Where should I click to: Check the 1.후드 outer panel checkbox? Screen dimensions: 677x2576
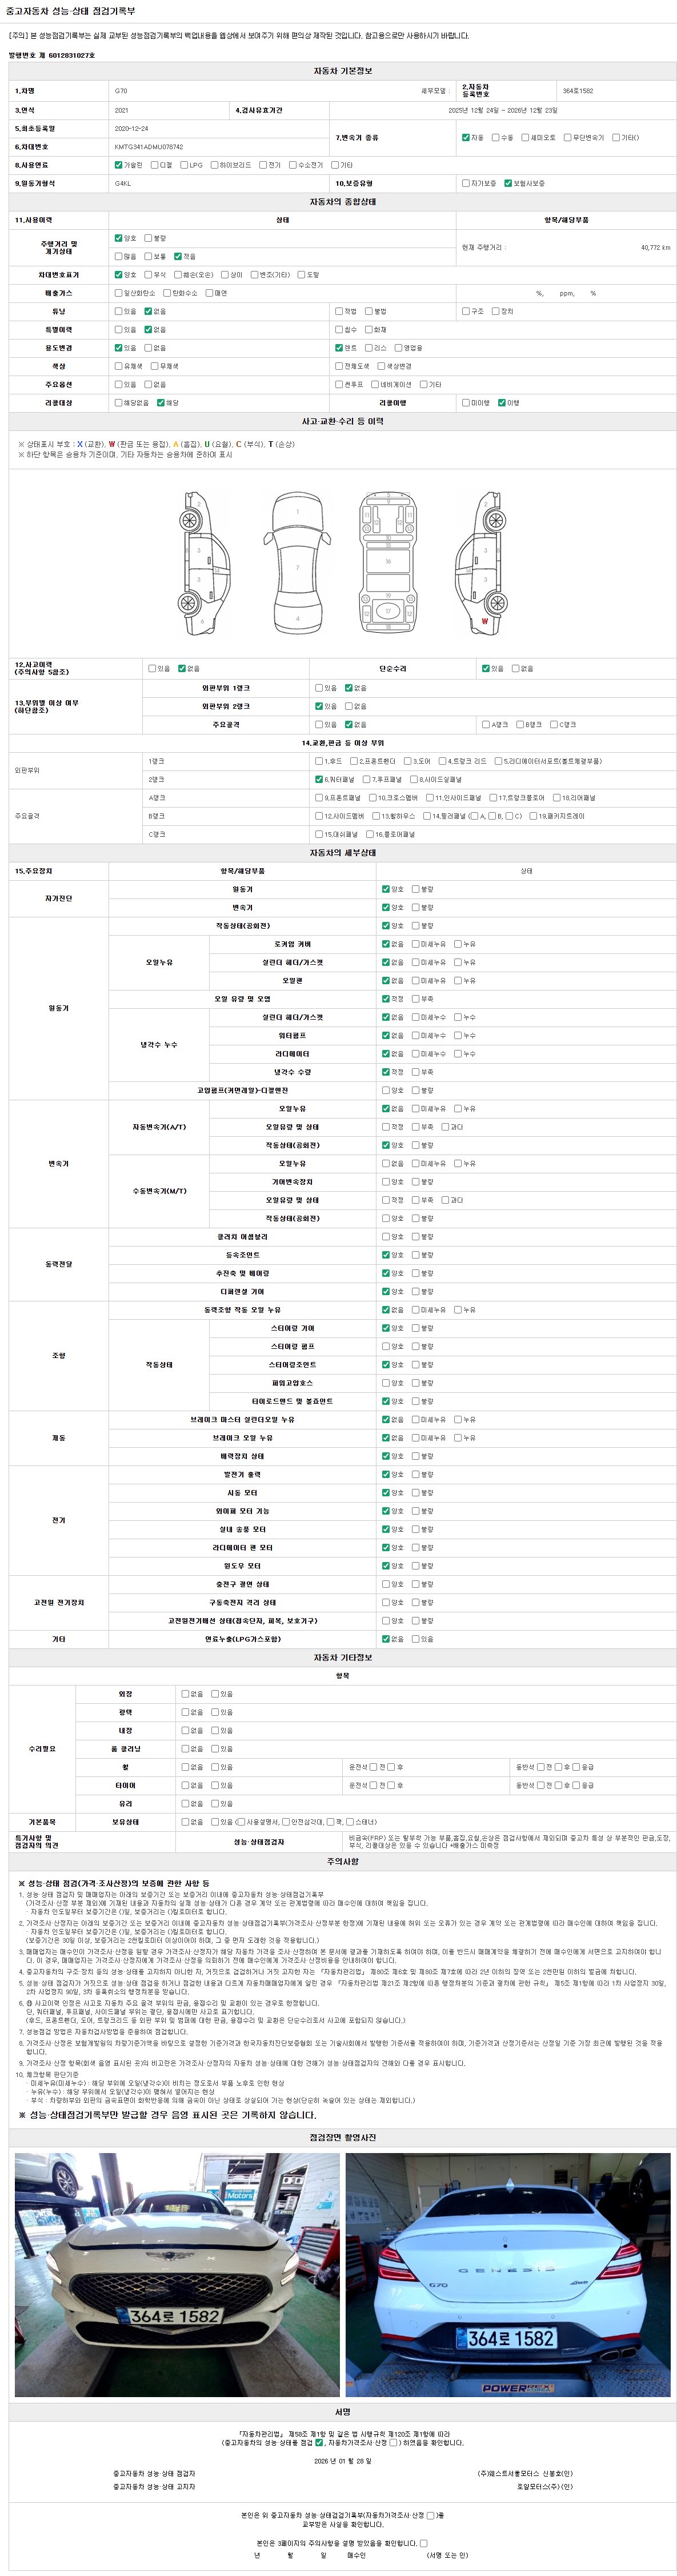coord(319,761)
